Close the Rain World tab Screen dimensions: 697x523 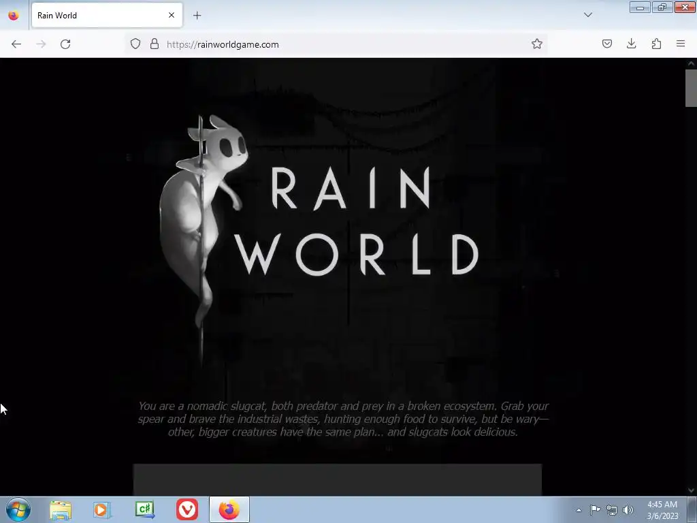[171, 15]
